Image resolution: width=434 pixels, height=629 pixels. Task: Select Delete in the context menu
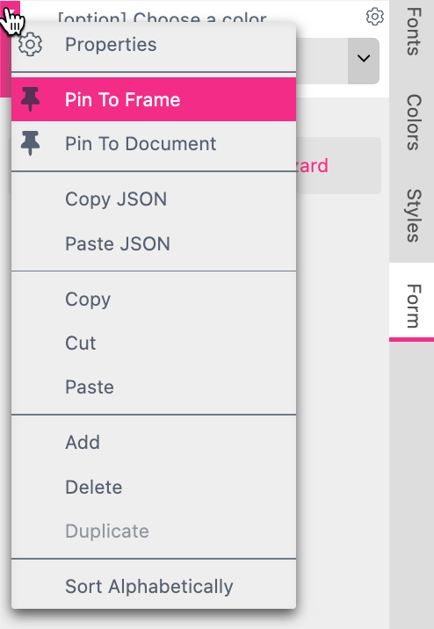pyautogui.click(x=154, y=487)
